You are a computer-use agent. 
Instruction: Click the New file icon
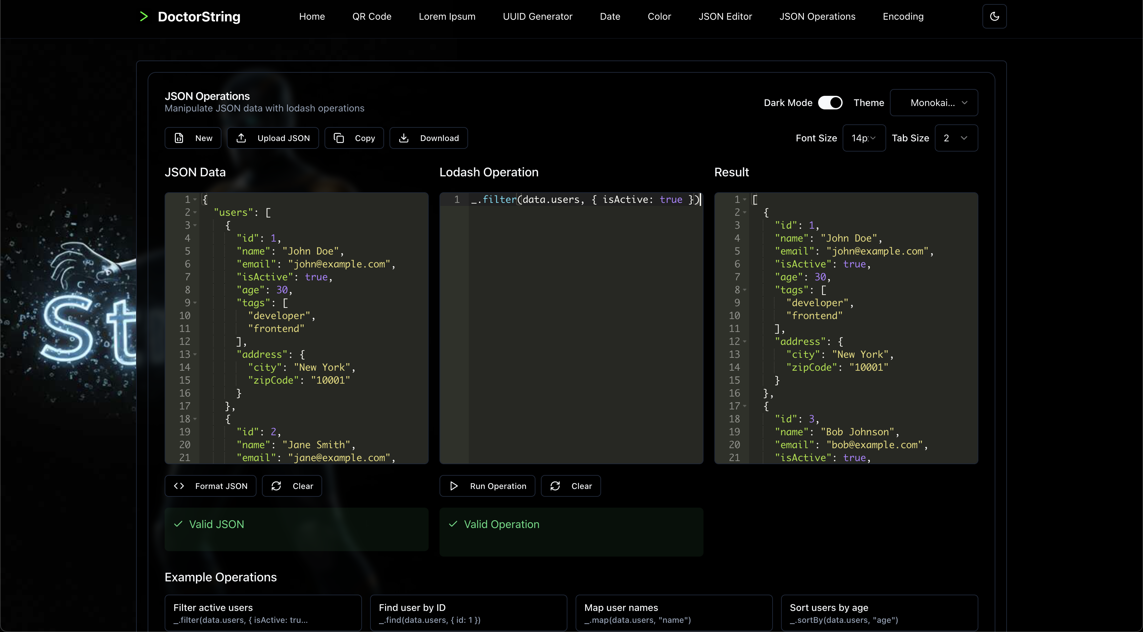[179, 138]
